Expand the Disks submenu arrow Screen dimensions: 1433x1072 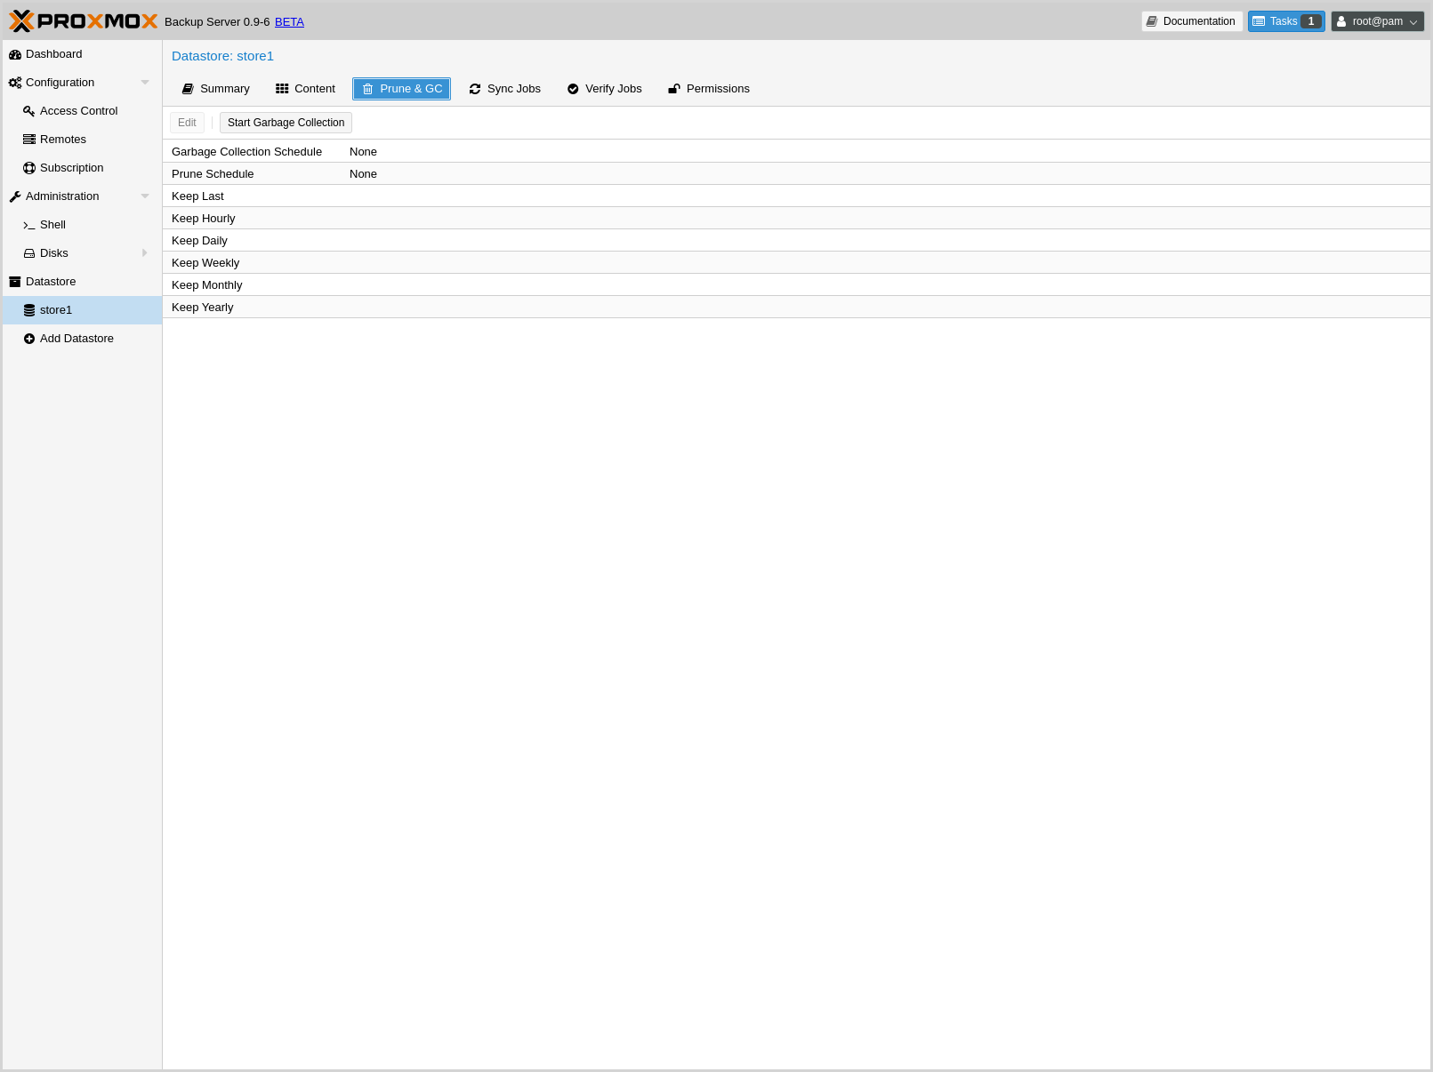point(145,253)
